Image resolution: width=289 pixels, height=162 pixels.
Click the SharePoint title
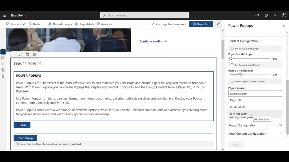point(18,16)
